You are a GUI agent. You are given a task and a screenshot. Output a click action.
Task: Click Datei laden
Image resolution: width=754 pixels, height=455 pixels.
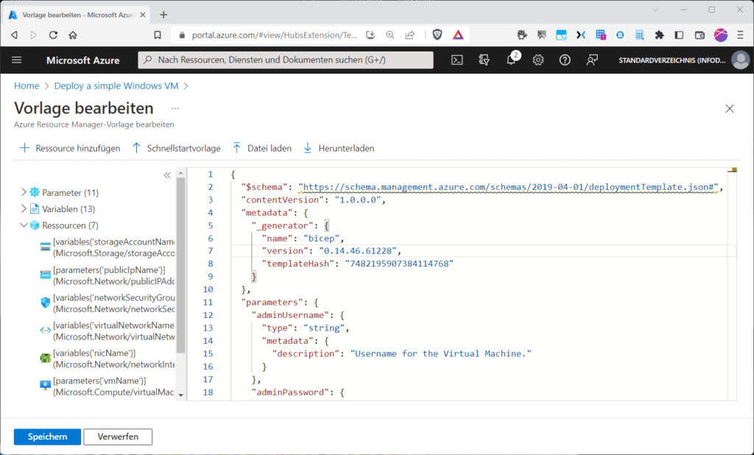(x=261, y=148)
